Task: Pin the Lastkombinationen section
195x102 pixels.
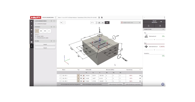Action: [x=51, y=21]
